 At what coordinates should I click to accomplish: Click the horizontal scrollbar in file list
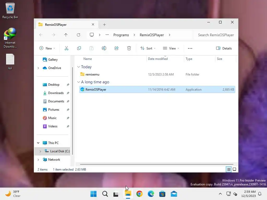[156, 164]
